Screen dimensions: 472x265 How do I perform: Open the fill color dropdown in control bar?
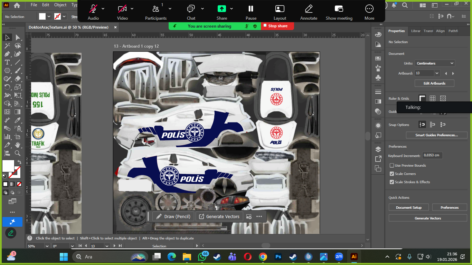tap(49, 17)
